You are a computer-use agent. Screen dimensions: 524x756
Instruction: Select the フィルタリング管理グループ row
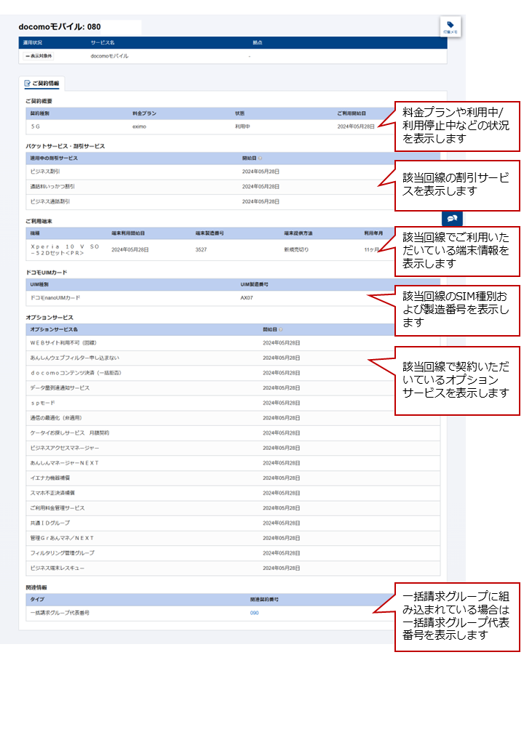click(x=233, y=553)
